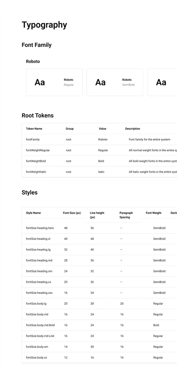Click font size 12 in body.xs row
This screenshot has height=384, width=177.
click(x=66, y=357)
